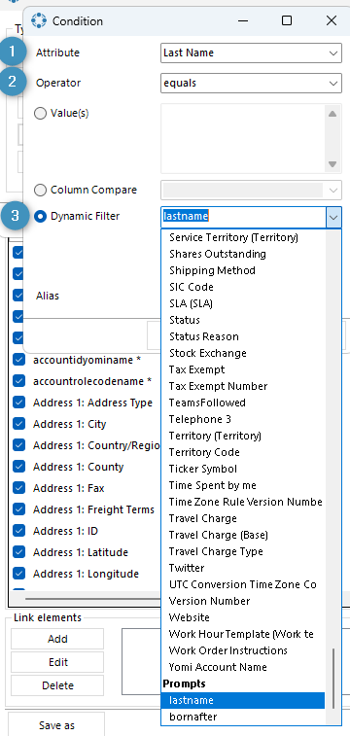Select the Column Compare radio button
Image resolution: width=350 pixels, height=736 pixels.
(41, 191)
